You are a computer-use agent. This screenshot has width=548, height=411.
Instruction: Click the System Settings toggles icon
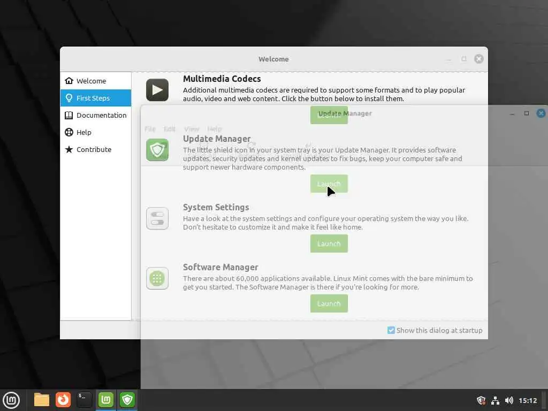[157, 218]
